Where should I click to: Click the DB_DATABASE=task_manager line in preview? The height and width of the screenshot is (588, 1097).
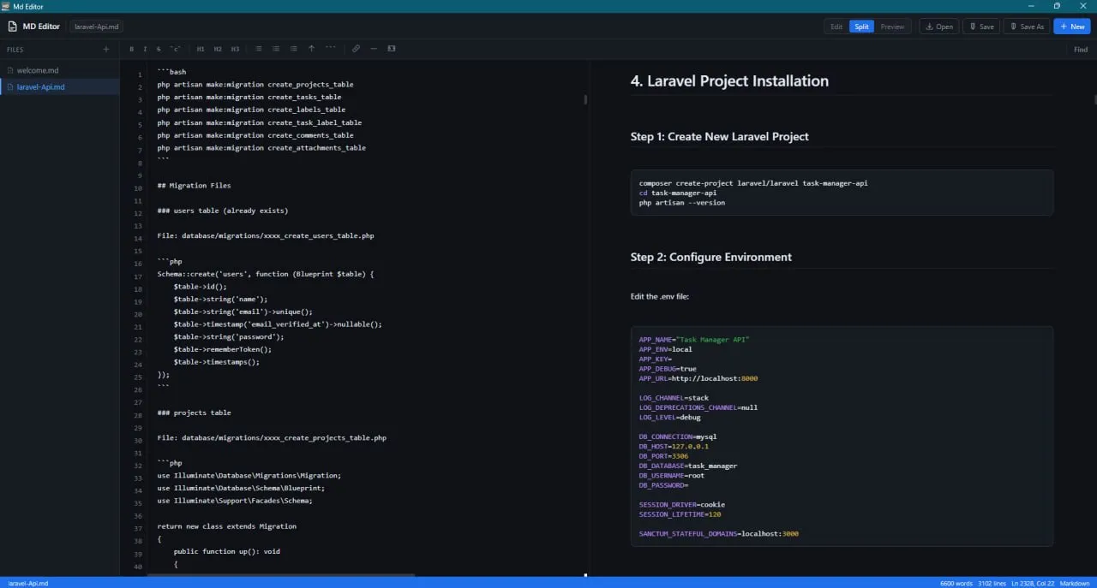click(687, 466)
